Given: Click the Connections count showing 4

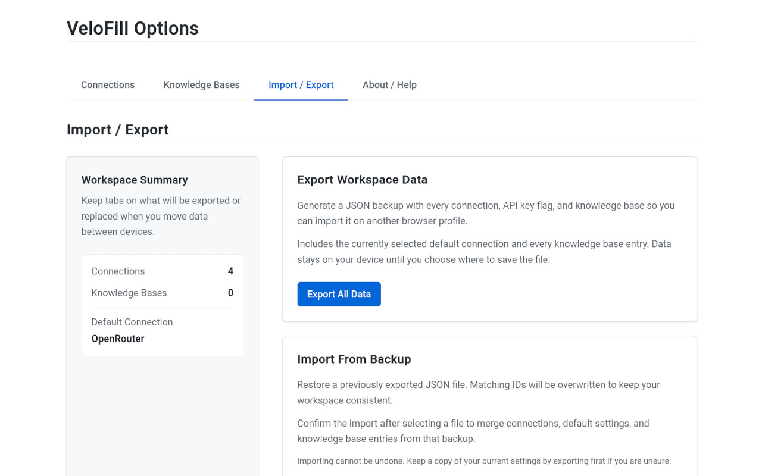Looking at the screenshot, I should 230,271.
